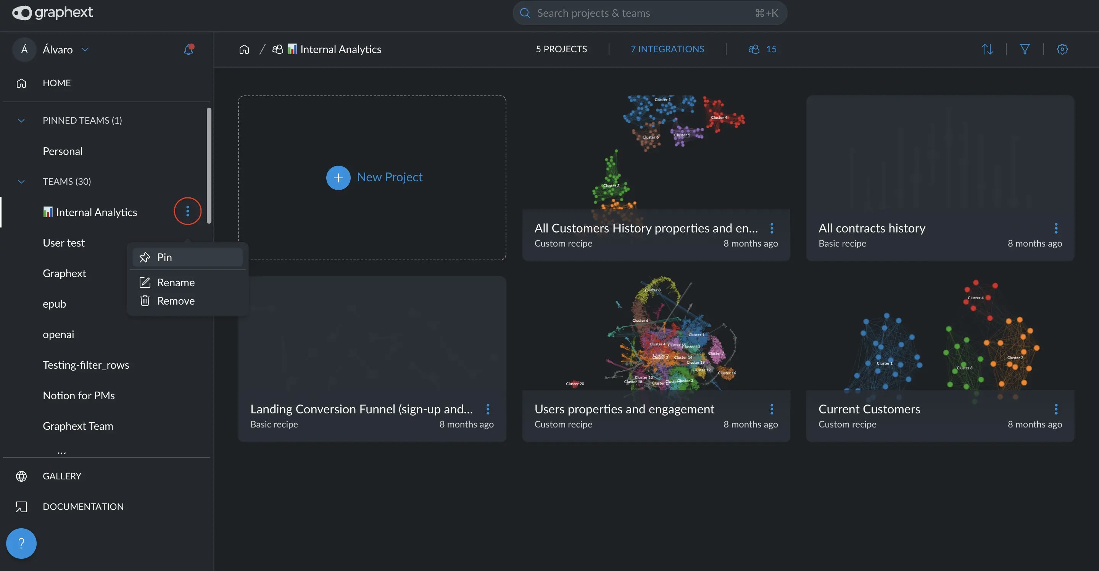Open the Álvaro account dropdown
The image size is (1099, 571).
[x=85, y=50]
